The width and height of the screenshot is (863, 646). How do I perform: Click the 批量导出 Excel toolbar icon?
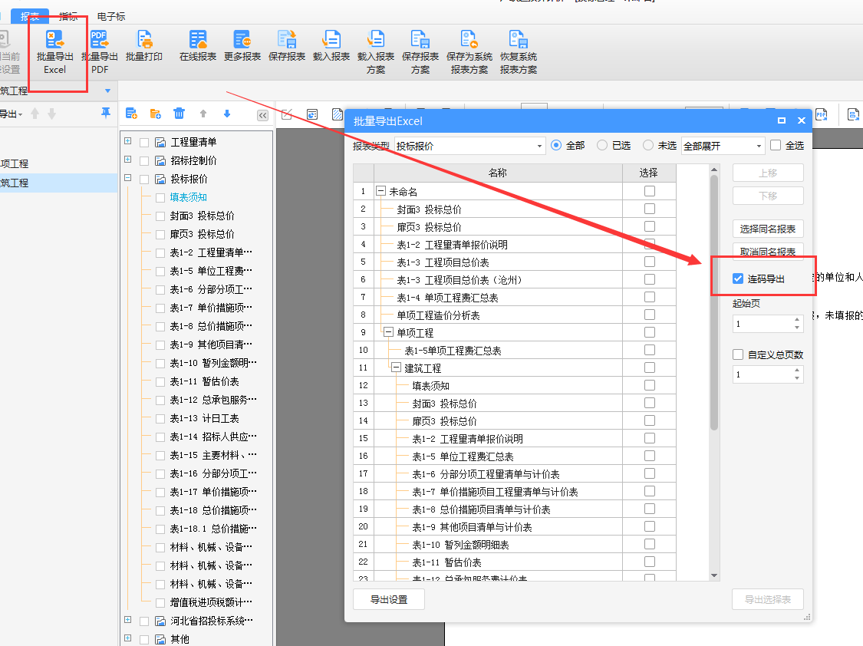[x=54, y=53]
